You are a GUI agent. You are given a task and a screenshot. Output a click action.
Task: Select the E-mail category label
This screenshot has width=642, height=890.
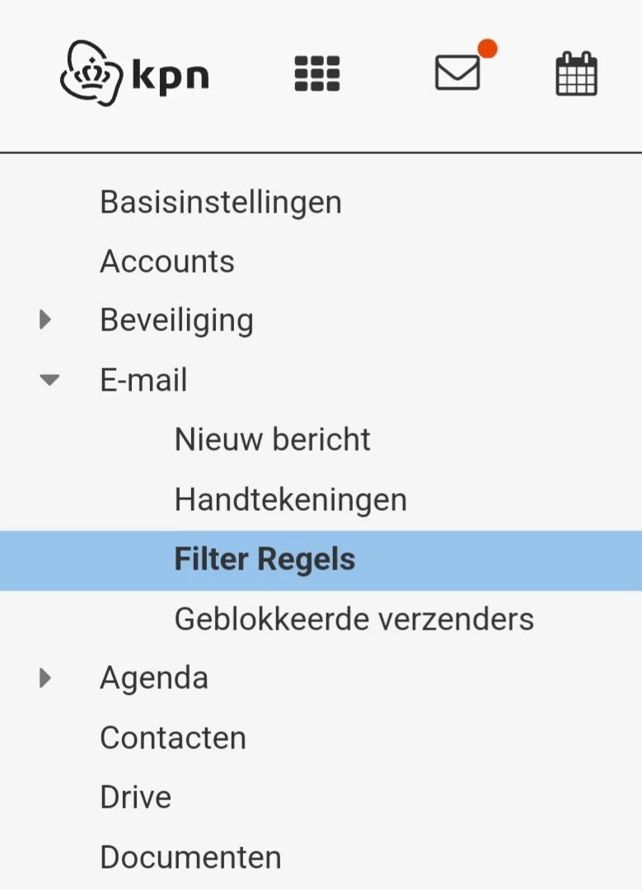tap(143, 380)
